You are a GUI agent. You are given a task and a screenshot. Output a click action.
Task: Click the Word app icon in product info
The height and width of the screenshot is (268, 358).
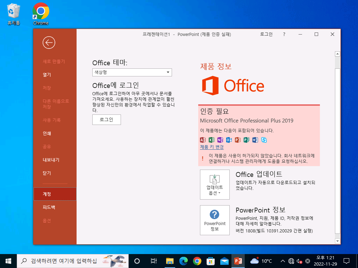pyautogui.click(x=255, y=140)
